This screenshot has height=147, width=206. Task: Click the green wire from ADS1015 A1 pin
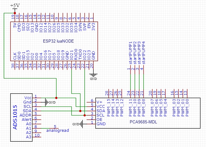pos(45,128)
